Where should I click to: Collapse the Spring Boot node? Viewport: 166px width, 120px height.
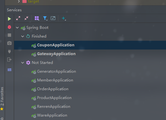(17, 28)
